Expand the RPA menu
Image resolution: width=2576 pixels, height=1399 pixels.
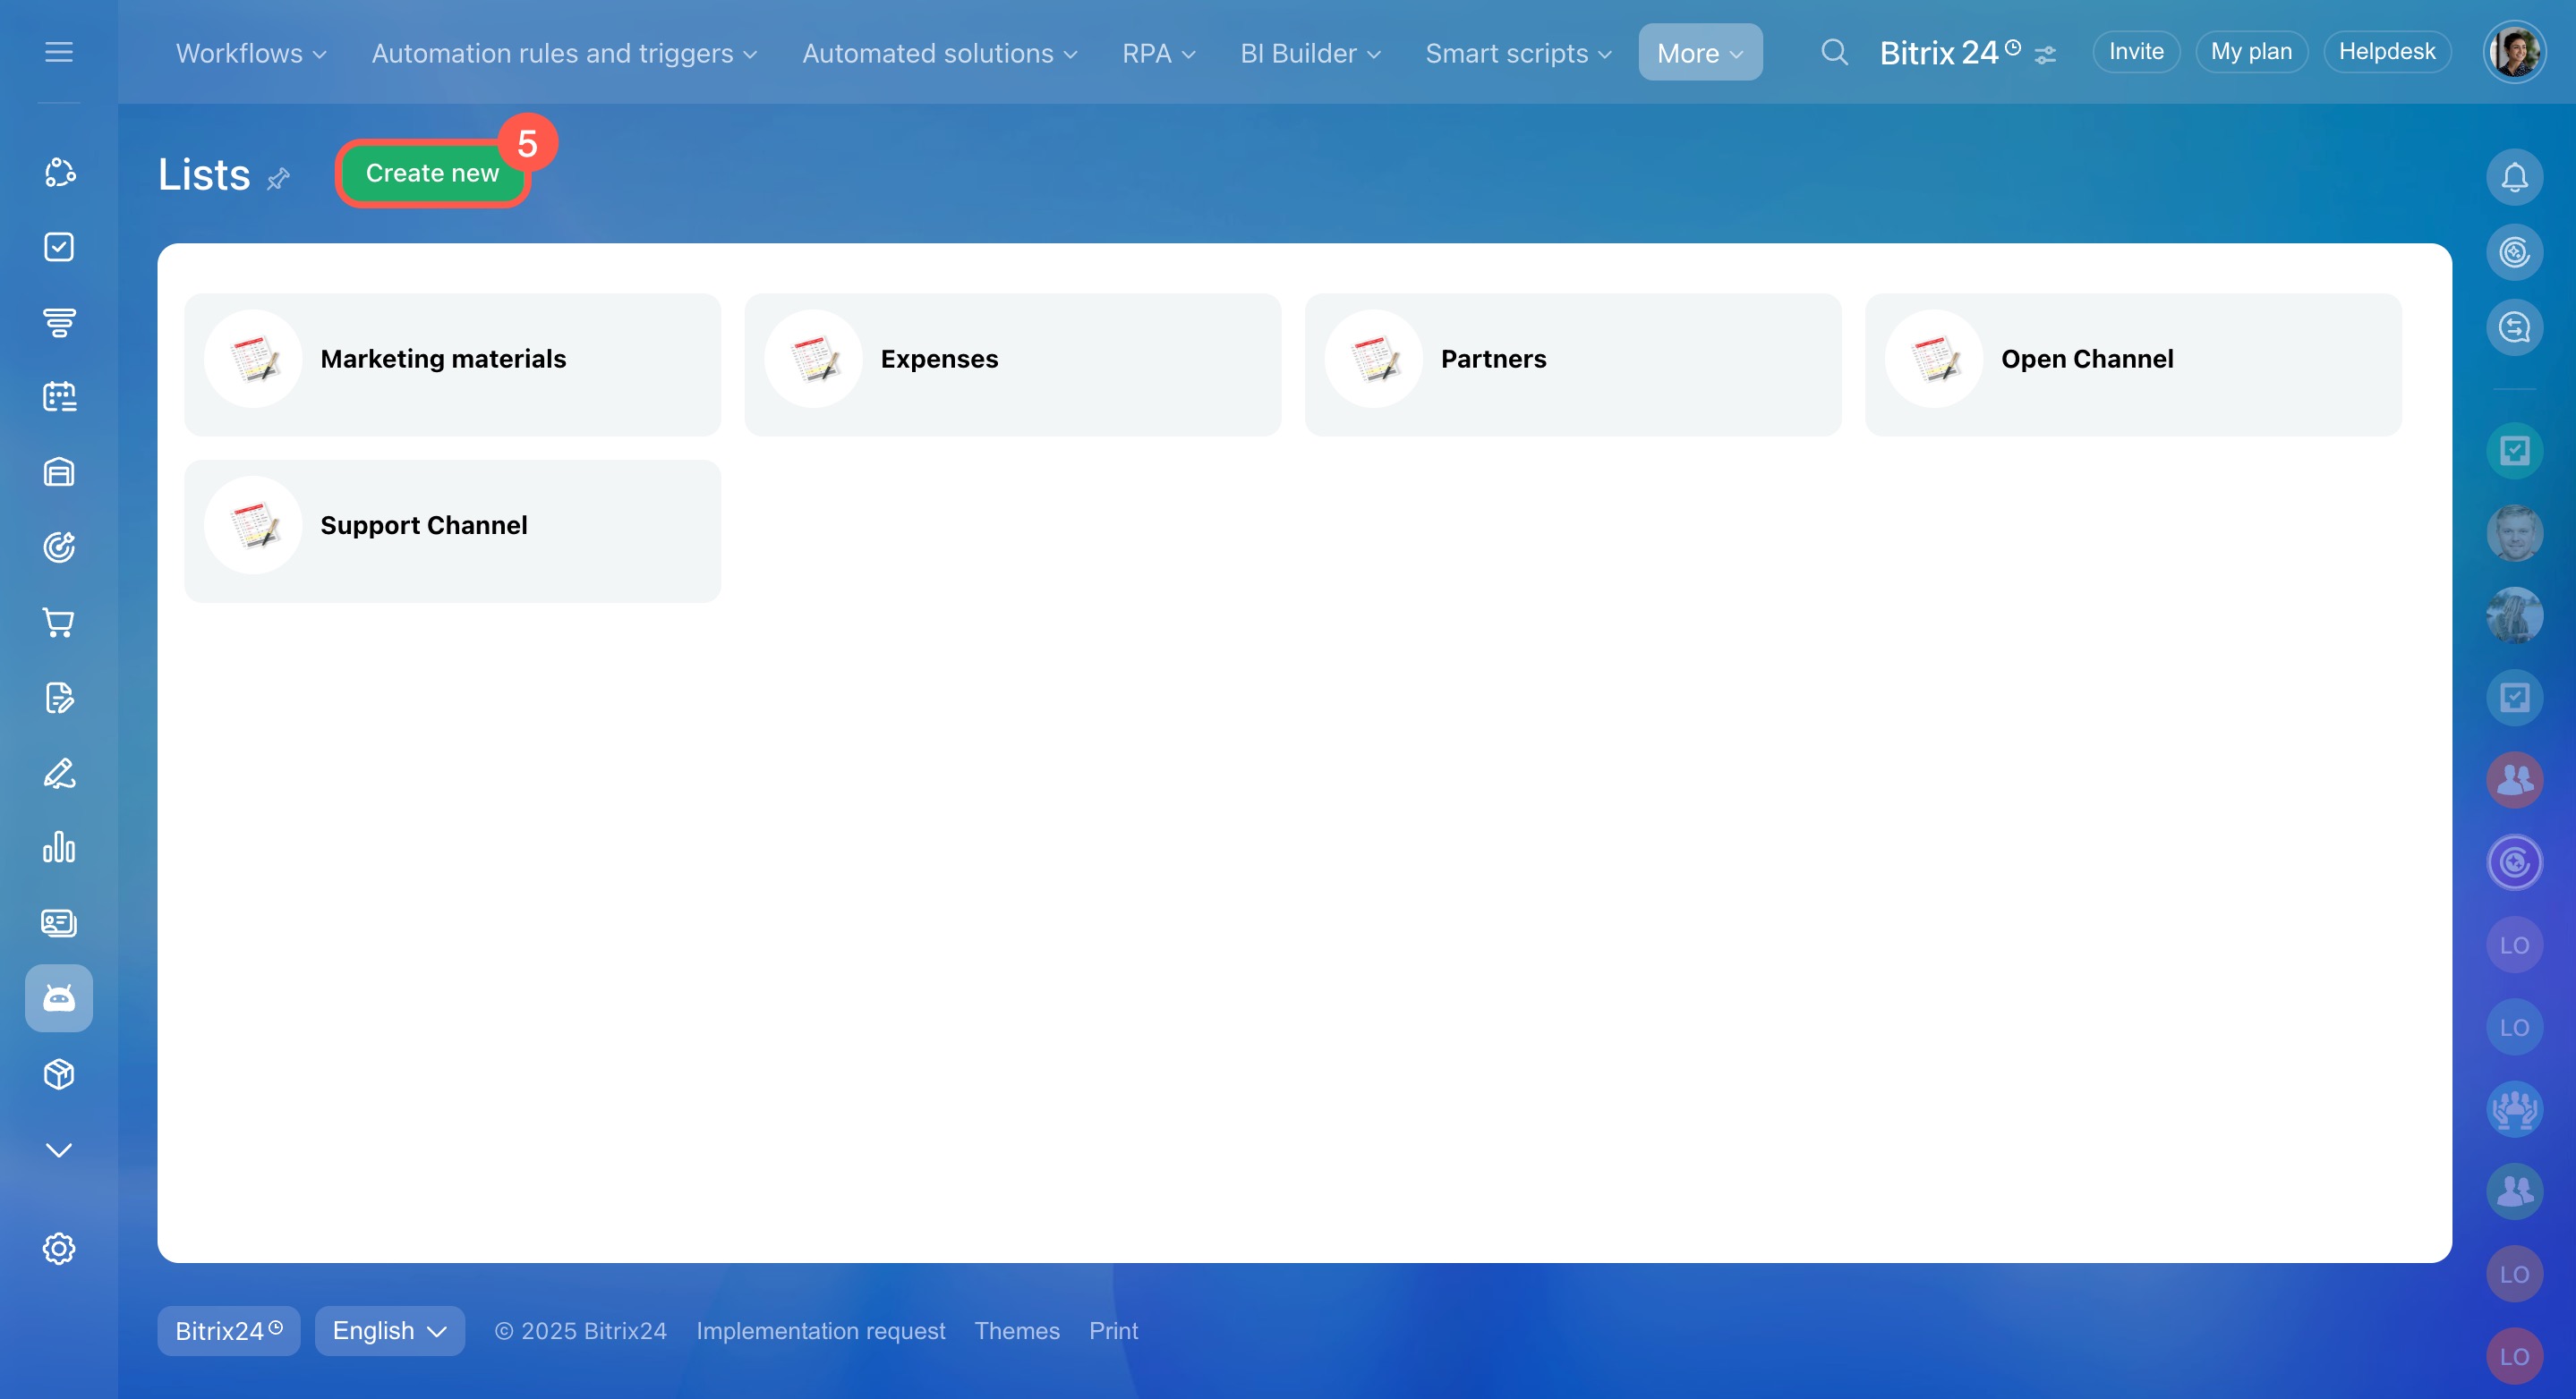(1158, 53)
